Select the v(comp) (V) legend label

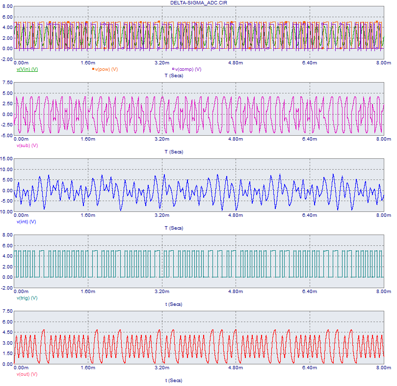(x=188, y=69)
